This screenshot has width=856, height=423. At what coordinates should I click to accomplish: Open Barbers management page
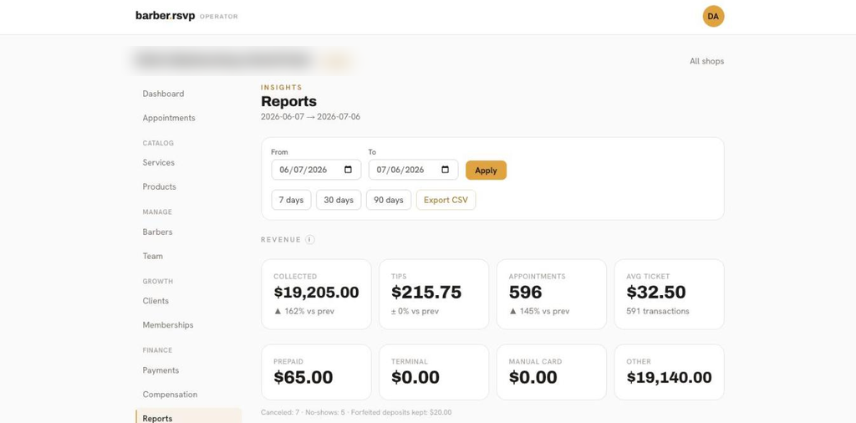pos(157,232)
